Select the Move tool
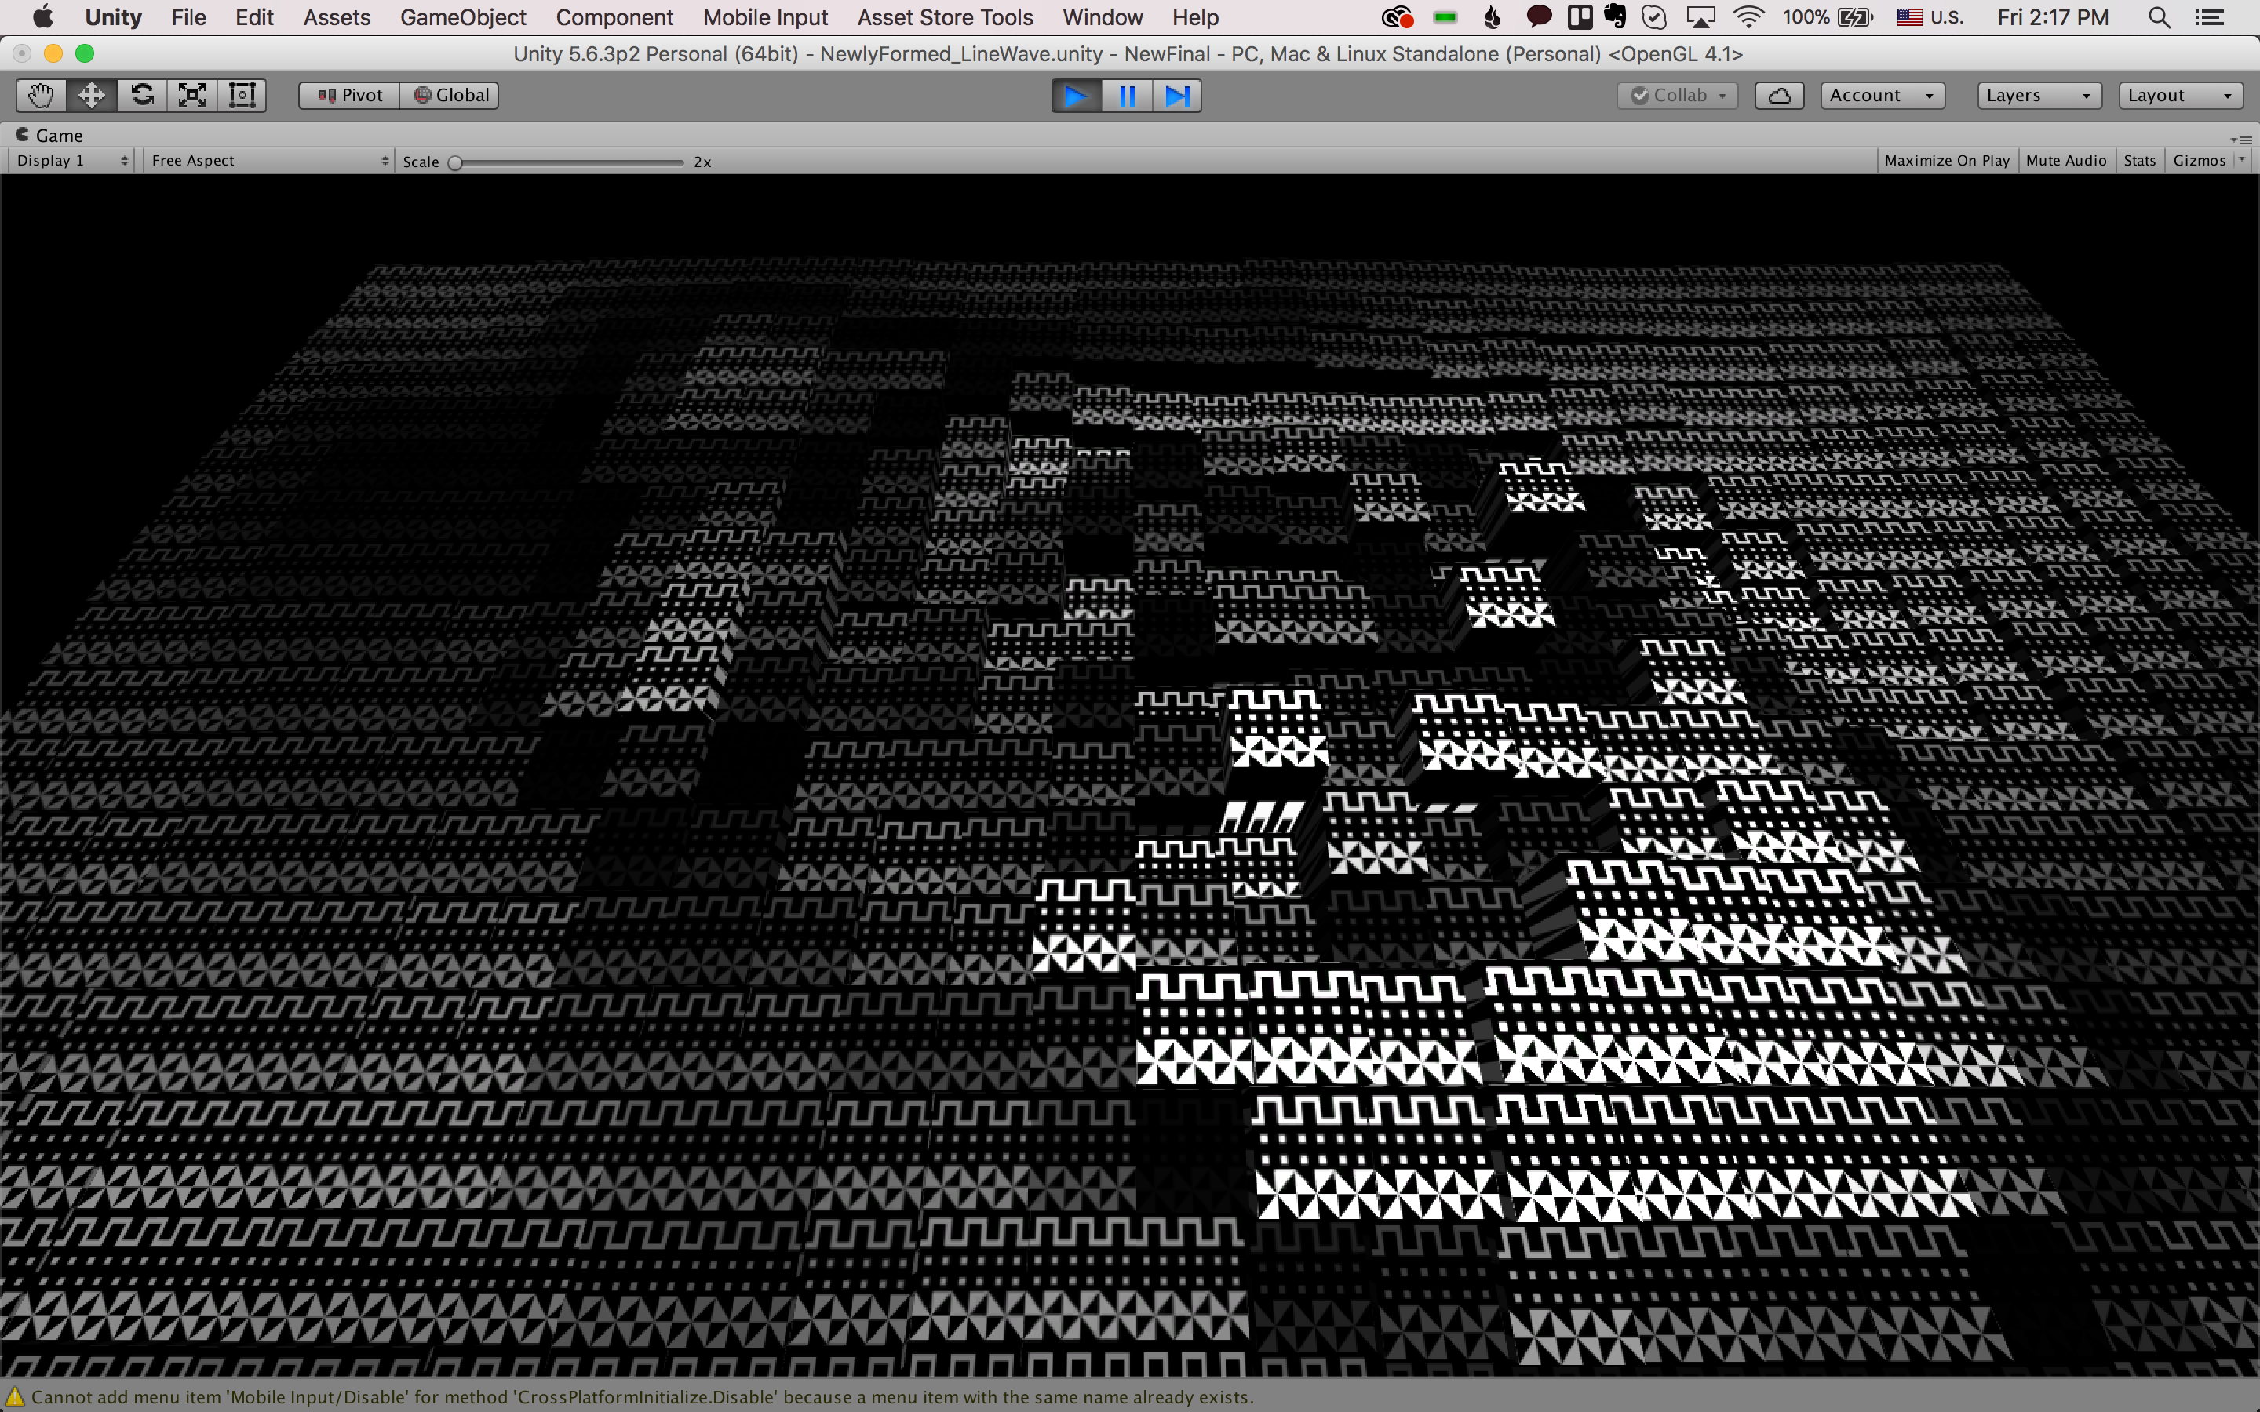This screenshot has width=2260, height=1412. pyautogui.click(x=92, y=95)
